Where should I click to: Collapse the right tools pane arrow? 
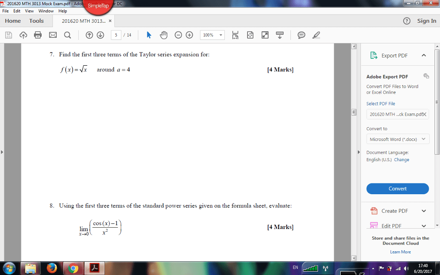click(359, 152)
